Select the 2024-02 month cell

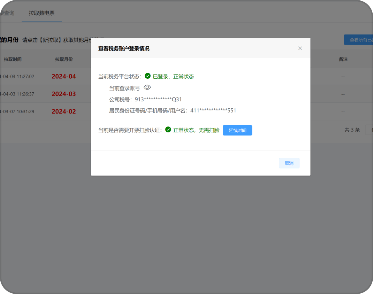[64, 111]
